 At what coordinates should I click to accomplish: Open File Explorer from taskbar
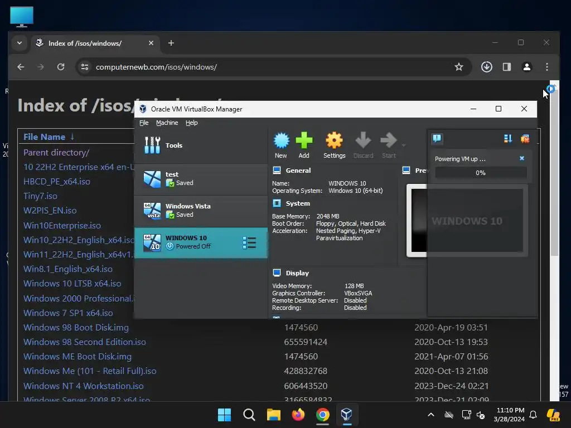click(273, 415)
